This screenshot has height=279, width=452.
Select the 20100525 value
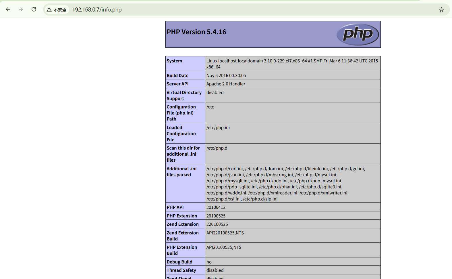216,216
